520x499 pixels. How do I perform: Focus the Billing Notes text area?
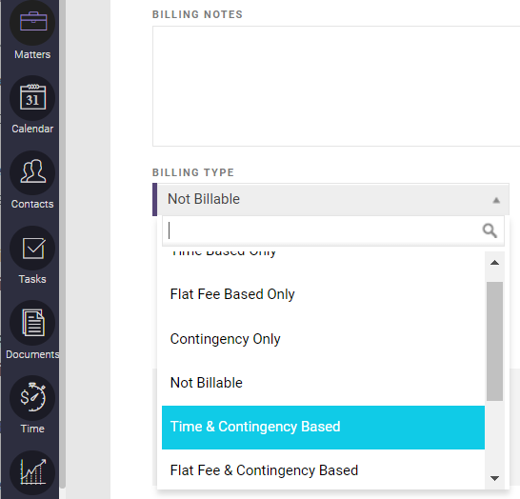[x=336, y=87]
